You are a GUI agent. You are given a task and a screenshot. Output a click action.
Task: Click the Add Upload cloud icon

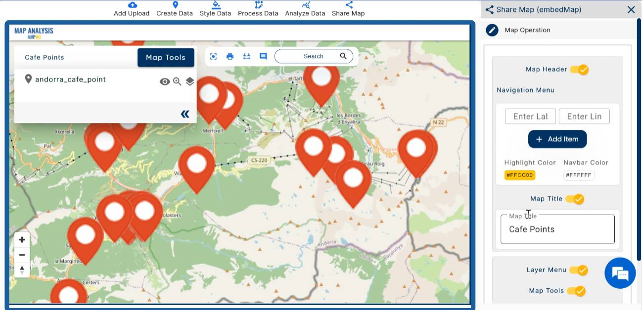pyautogui.click(x=132, y=5)
